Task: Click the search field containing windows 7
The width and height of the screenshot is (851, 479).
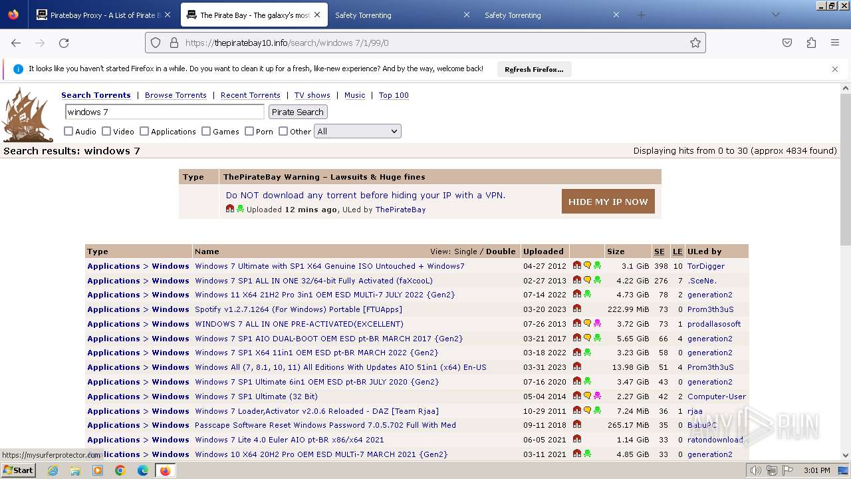Action: [165, 112]
